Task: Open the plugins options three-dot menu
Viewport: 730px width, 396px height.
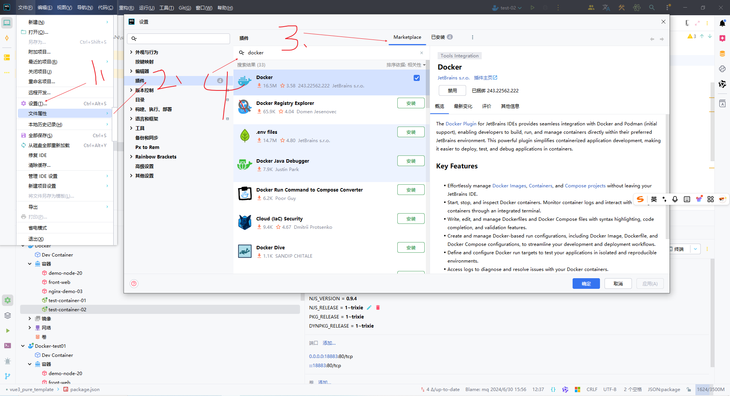Action: (473, 37)
